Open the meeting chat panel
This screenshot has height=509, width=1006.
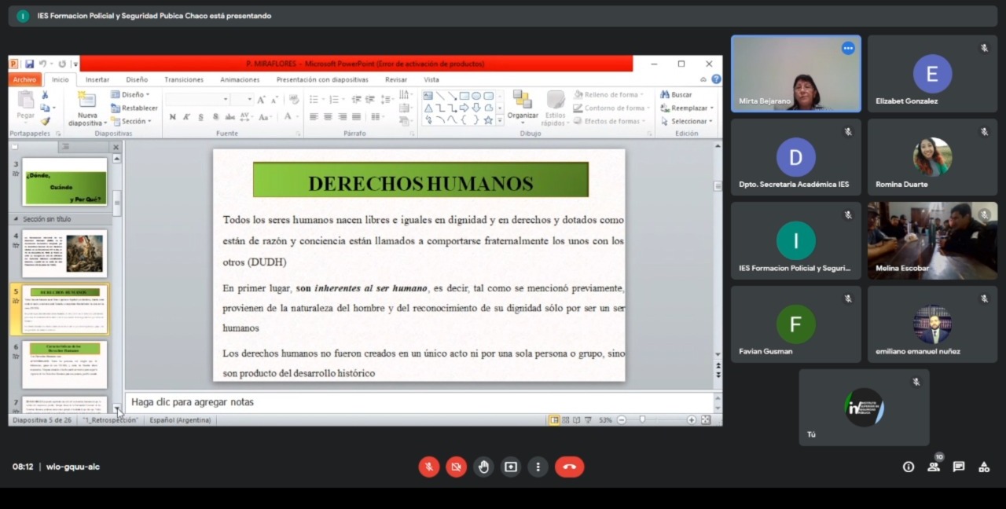tap(959, 467)
